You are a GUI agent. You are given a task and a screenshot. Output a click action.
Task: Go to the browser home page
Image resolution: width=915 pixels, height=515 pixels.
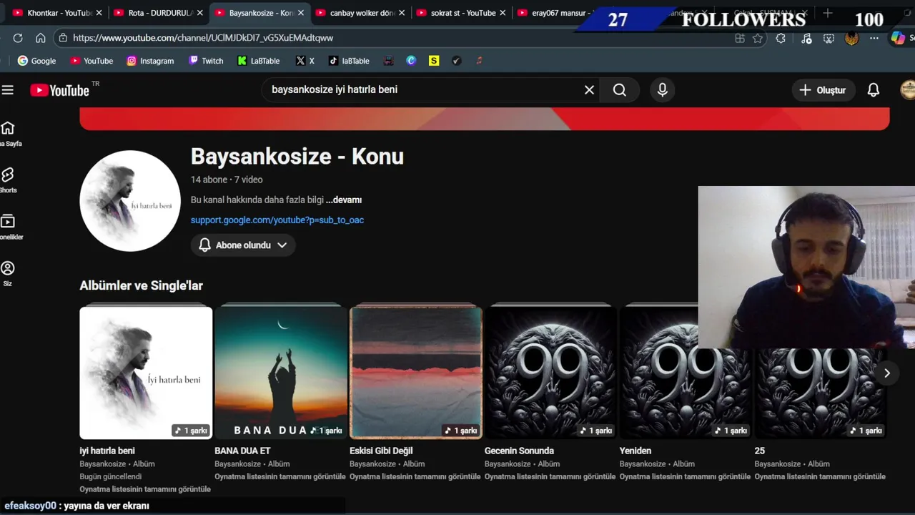point(41,38)
